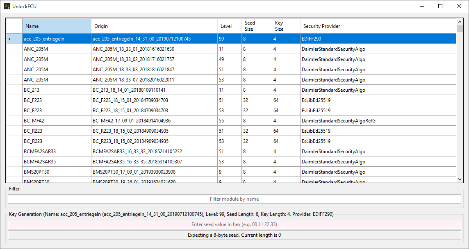Click DaimlerStandardSecurityAlgoRefG provider cell
This screenshot has height=249, width=469.
(378, 120)
